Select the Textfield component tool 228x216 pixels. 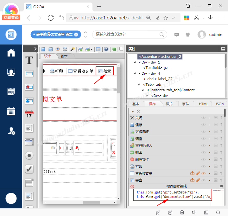(29, 74)
